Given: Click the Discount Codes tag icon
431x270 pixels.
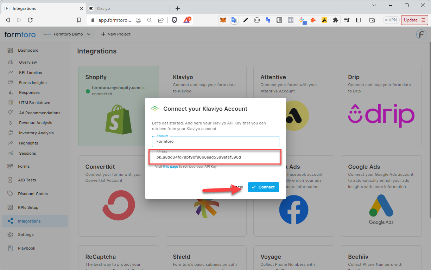Looking at the screenshot, I should click(x=10, y=194).
